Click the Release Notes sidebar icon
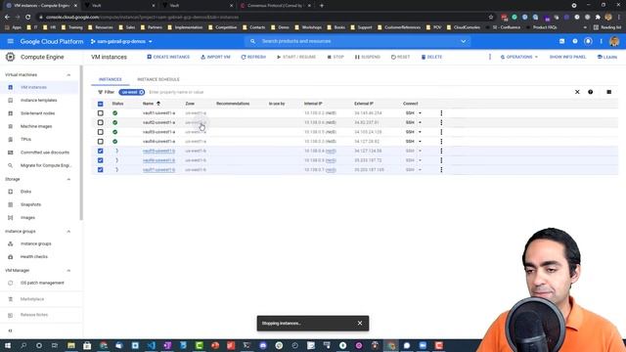626x352 pixels. 11,315
